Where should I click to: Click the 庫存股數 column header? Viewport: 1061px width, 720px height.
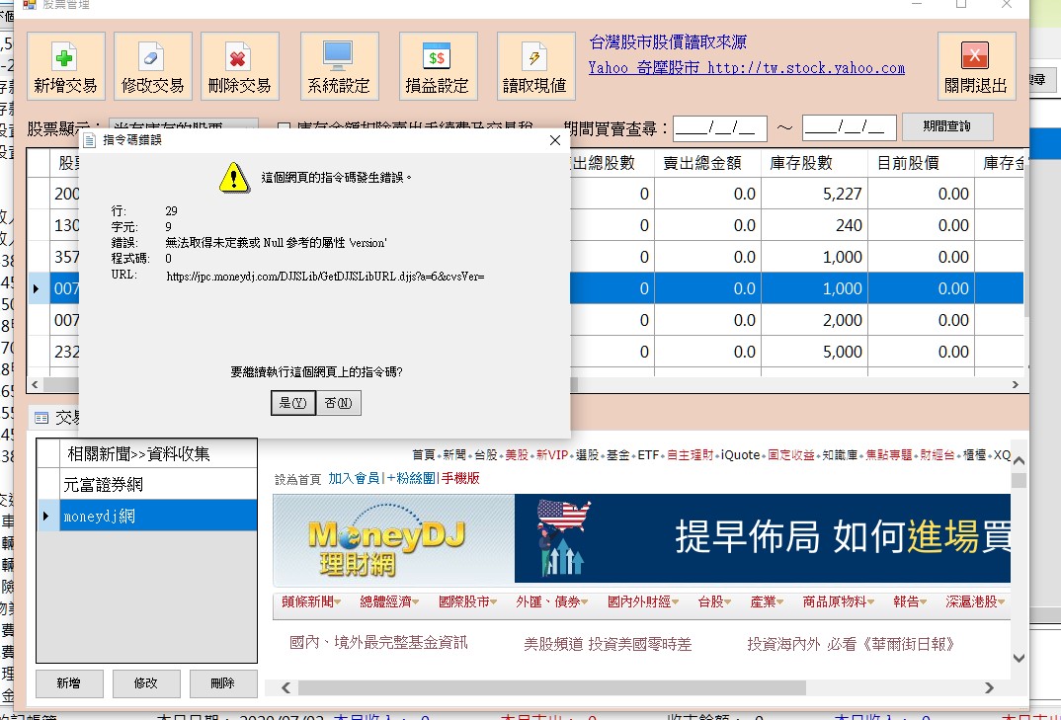pyautogui.click(x=815, y=163)
